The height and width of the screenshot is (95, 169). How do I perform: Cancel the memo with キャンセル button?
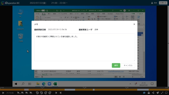point(128,65)
